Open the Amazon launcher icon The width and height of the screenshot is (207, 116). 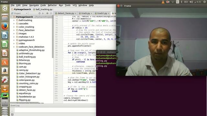(5, 71)
